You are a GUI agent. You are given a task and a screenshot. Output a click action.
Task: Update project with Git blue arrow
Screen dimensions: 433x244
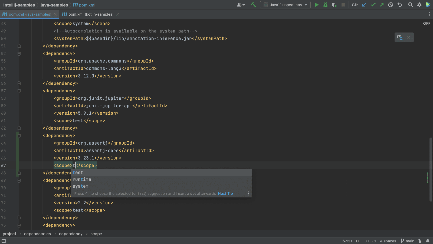click(x=364, y=5)
